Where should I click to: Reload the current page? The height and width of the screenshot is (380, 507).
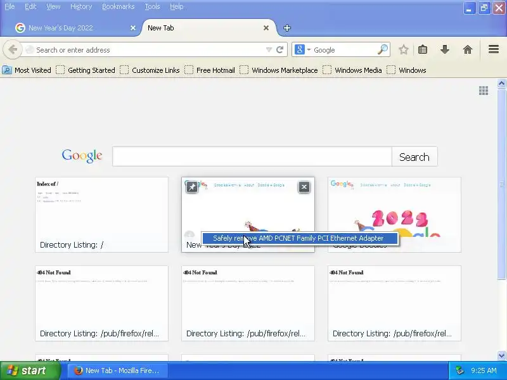click(x=280, y=50)
